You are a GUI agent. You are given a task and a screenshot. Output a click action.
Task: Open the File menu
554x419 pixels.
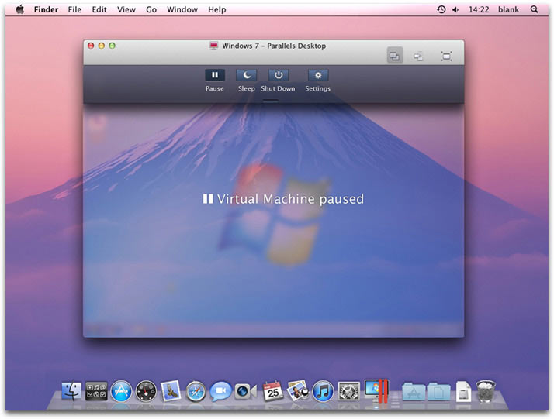[x=74, y=9]
